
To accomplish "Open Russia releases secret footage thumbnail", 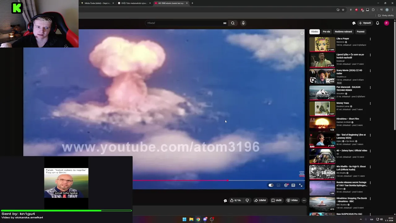I will pyautogui.click(x=322, y=188).
